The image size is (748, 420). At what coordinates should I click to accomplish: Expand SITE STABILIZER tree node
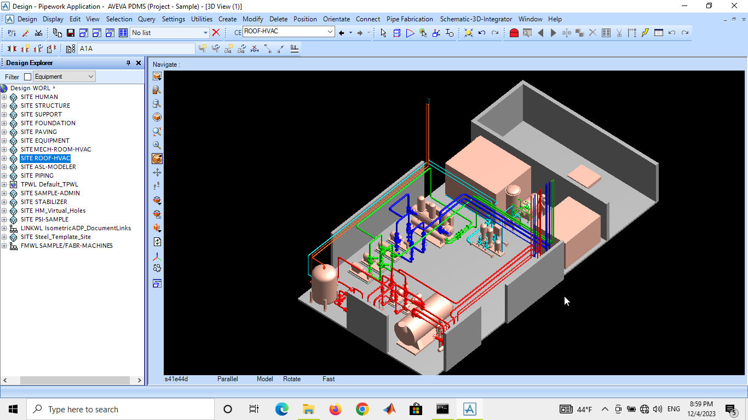(x=4, y=202)
